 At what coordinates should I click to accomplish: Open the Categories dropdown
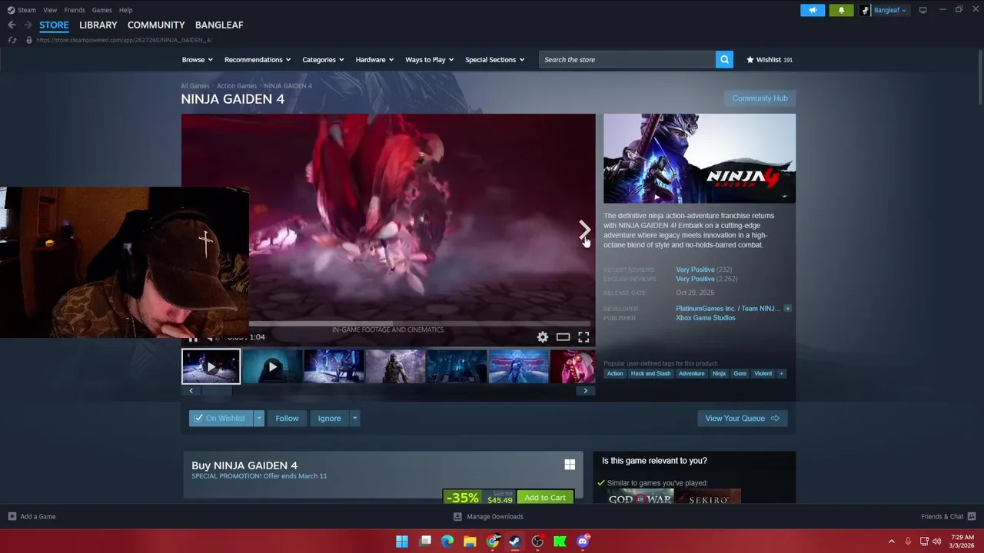(322, 60)
